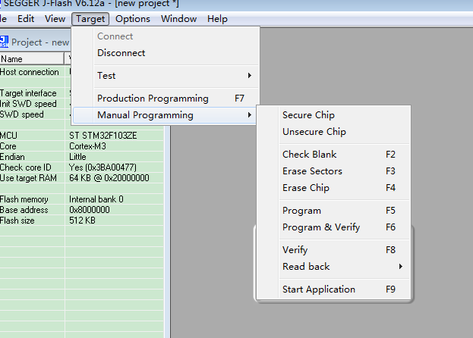Viewport: 473px width, 338px height.
Task: Click the 0x8000000 value
Action: tap(90, 210)
